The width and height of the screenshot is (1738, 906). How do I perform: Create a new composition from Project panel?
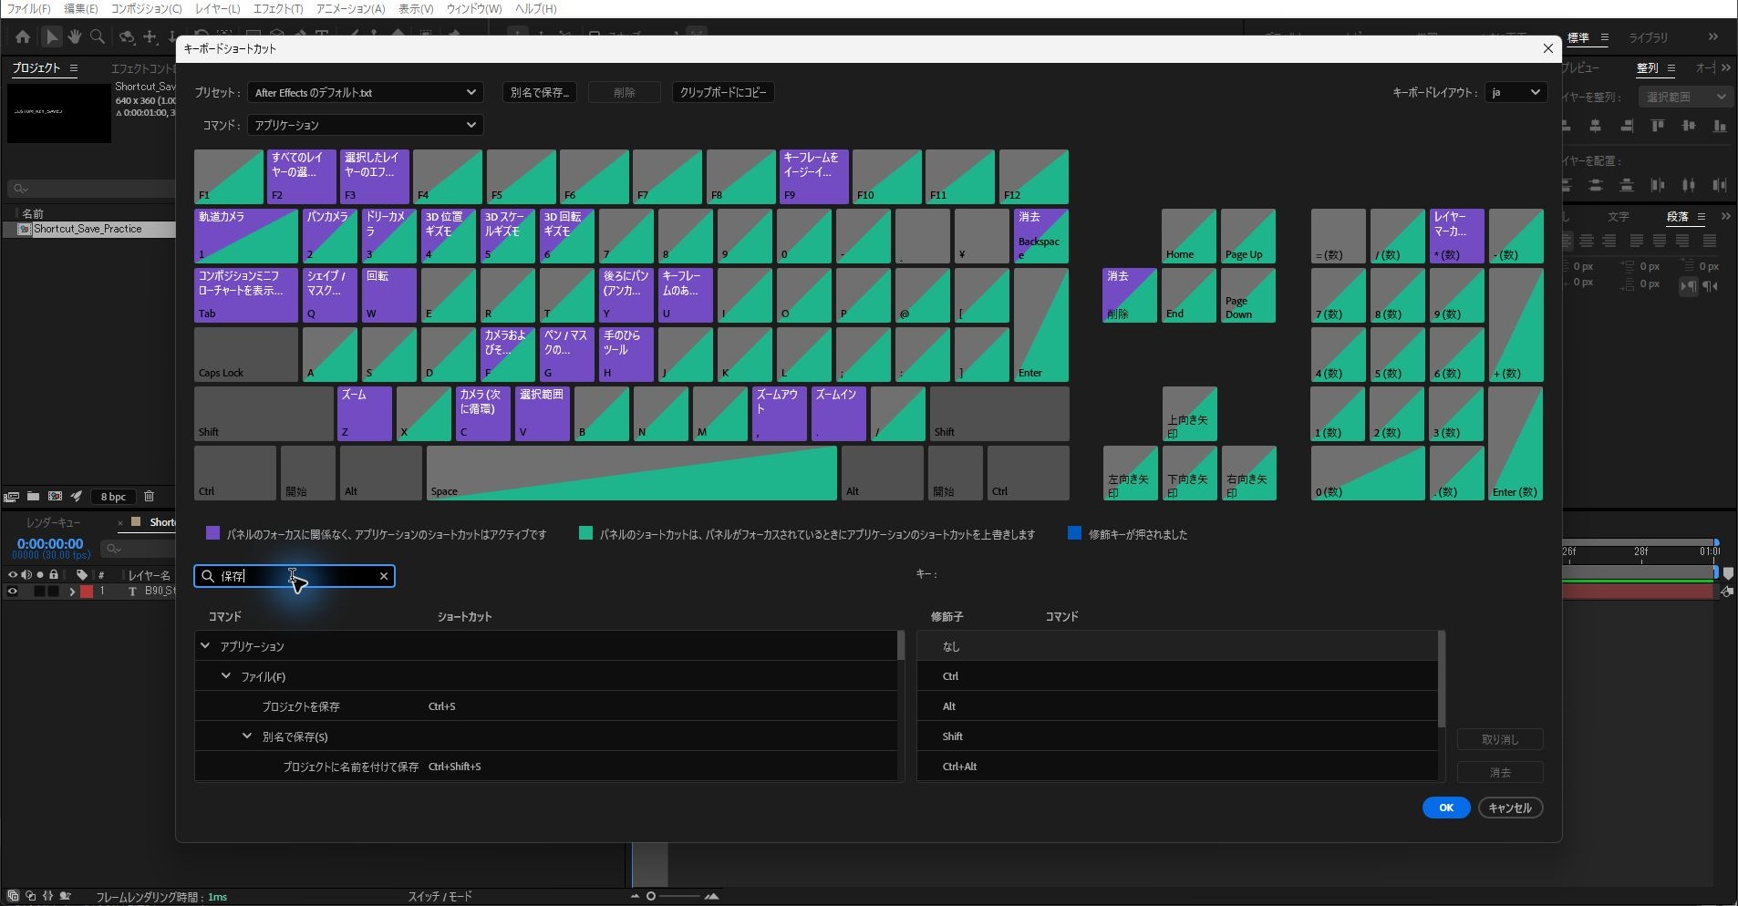pyautogui.click(x=55, y=497)
